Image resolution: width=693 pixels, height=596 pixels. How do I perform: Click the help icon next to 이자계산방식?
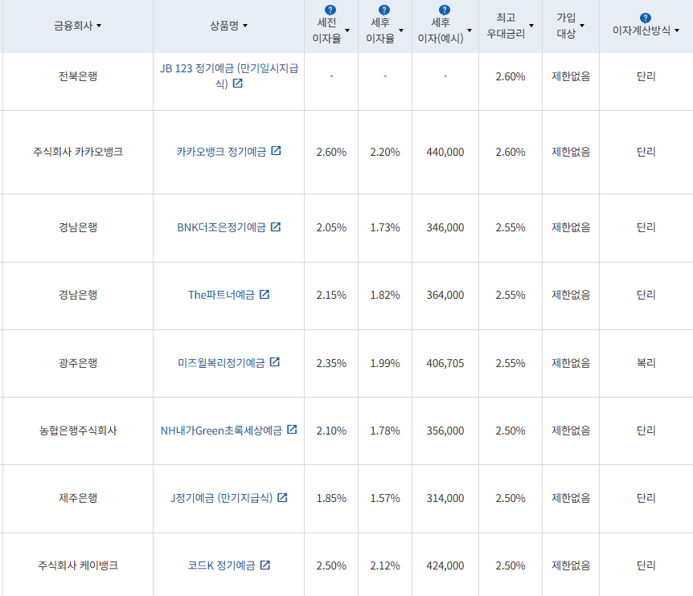(x=646, y=17)
